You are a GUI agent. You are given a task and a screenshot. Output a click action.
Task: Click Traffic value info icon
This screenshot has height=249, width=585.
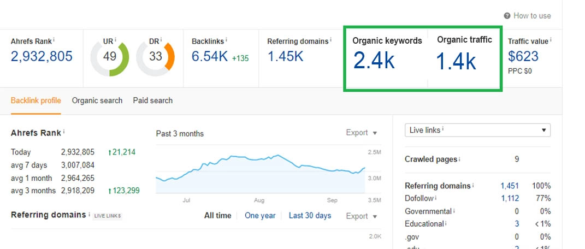click(x=551, y=40)
